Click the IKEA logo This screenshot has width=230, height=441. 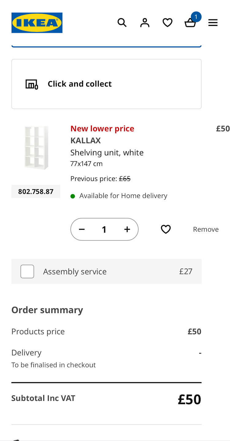pyautogui.click(x=37, y=23)
